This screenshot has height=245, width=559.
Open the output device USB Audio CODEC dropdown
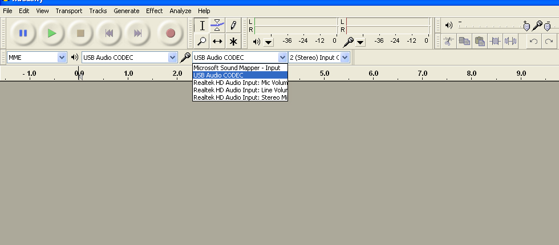coord(129,58)
